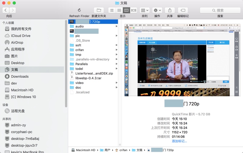Select the tmp folder
The height and width of the screenshot is (153, 243).
78,55
